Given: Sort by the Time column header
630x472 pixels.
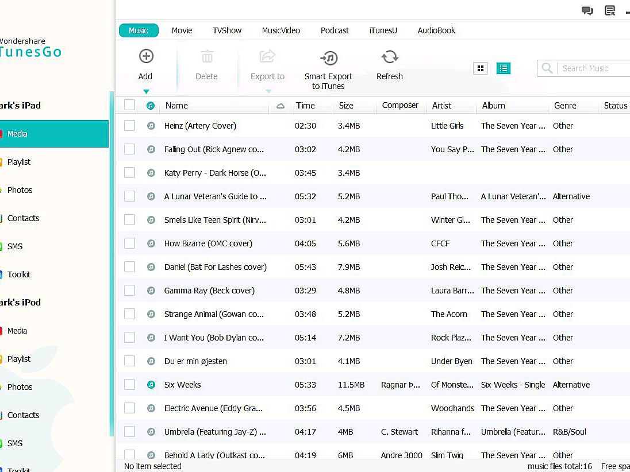Looking at the screenshot, I should [x=305, y=106].
